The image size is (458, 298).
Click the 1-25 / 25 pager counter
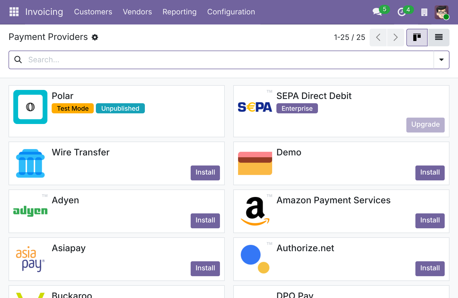point(350,37)
